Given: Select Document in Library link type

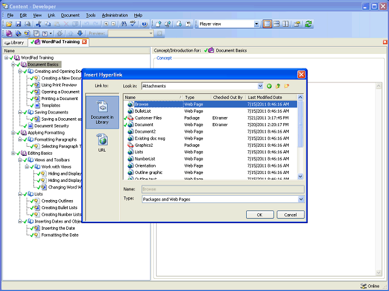Looking at the screenshot, I should [x=102, y=112].
